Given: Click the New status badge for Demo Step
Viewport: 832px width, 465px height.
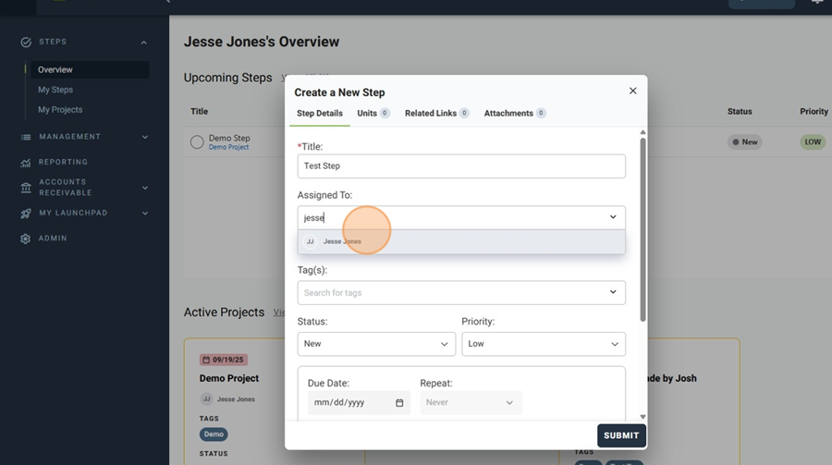Looking at the screenshot, I should point(744,141).
